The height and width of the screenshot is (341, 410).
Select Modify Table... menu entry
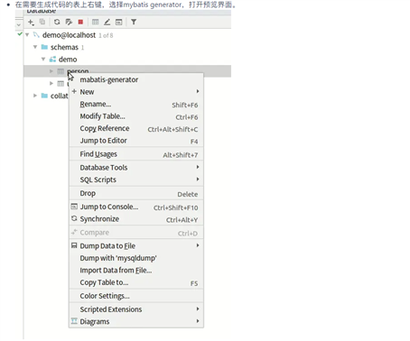[136, 116]
